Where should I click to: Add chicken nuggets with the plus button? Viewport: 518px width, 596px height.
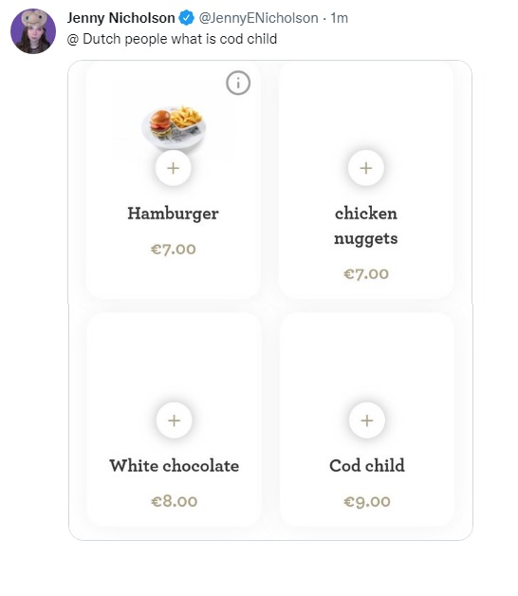365,168
